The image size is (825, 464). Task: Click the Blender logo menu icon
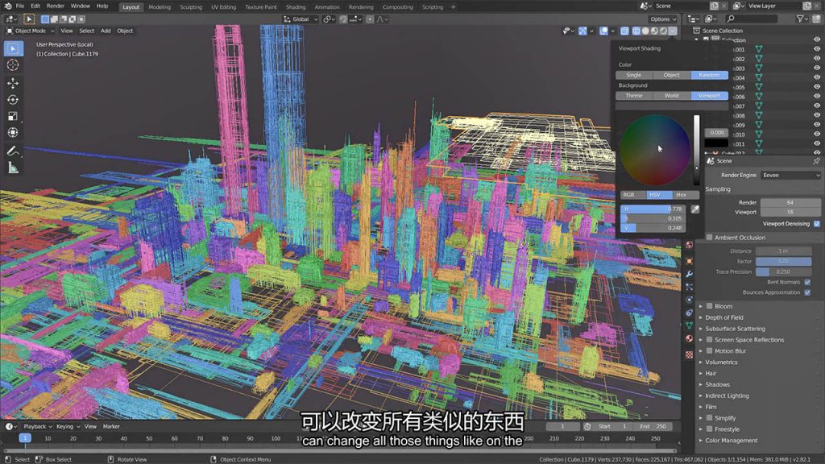(x=7, y=6)
